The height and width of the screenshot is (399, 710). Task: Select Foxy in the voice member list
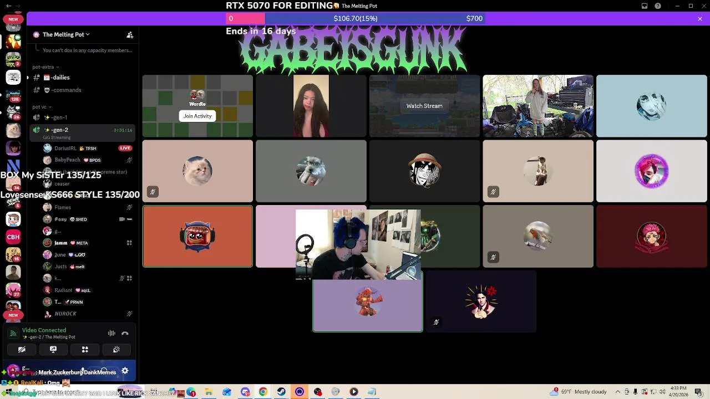pyautogui.click(x=88, y=219)
